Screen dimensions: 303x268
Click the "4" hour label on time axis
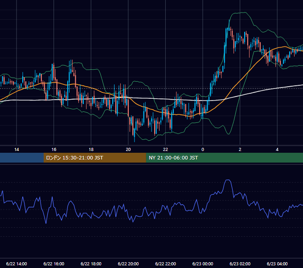pyautogui.click(x=277, y=150)
